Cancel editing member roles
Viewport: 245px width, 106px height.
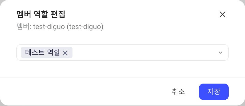coord(178,92)
